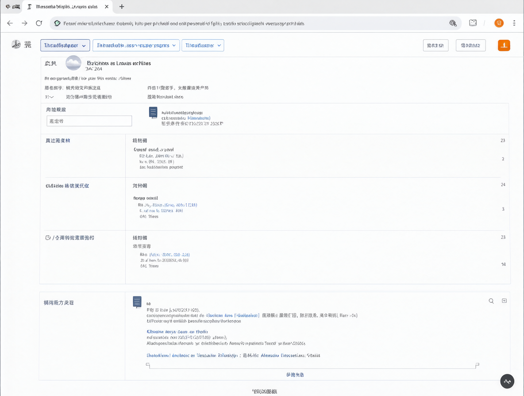524x396 pixels.
Task: Click the small square icon right of the bottom panel's magnifier
Action: (x=504, y=301)
